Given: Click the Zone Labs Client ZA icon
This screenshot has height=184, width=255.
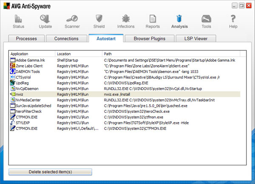Looking at the screenshot, I should click(12, 66).
